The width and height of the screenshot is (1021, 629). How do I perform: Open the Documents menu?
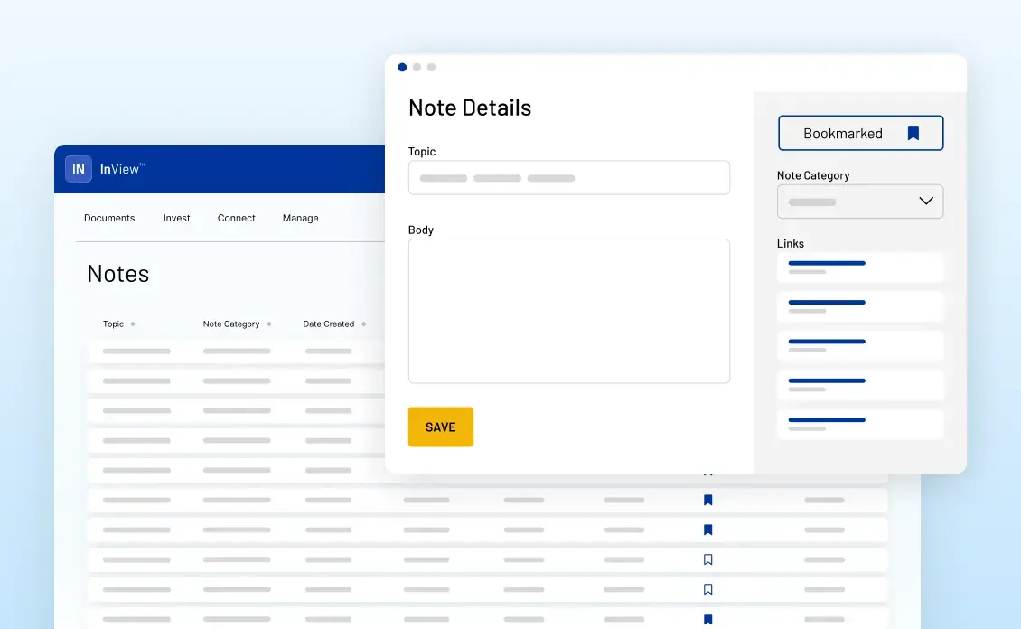pos(109,218)
